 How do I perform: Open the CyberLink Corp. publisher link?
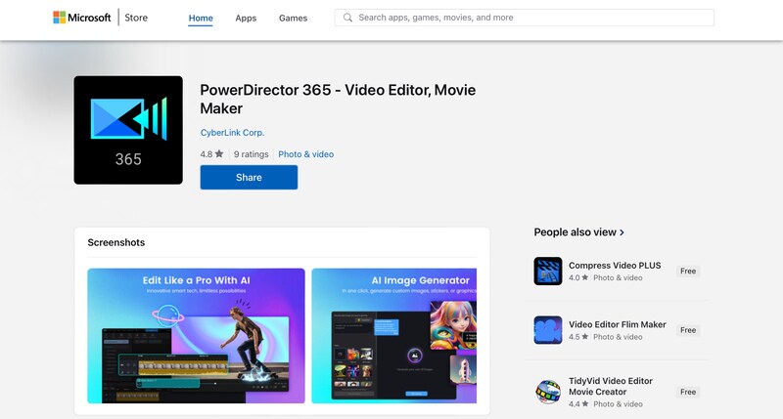tap(232, 133)
